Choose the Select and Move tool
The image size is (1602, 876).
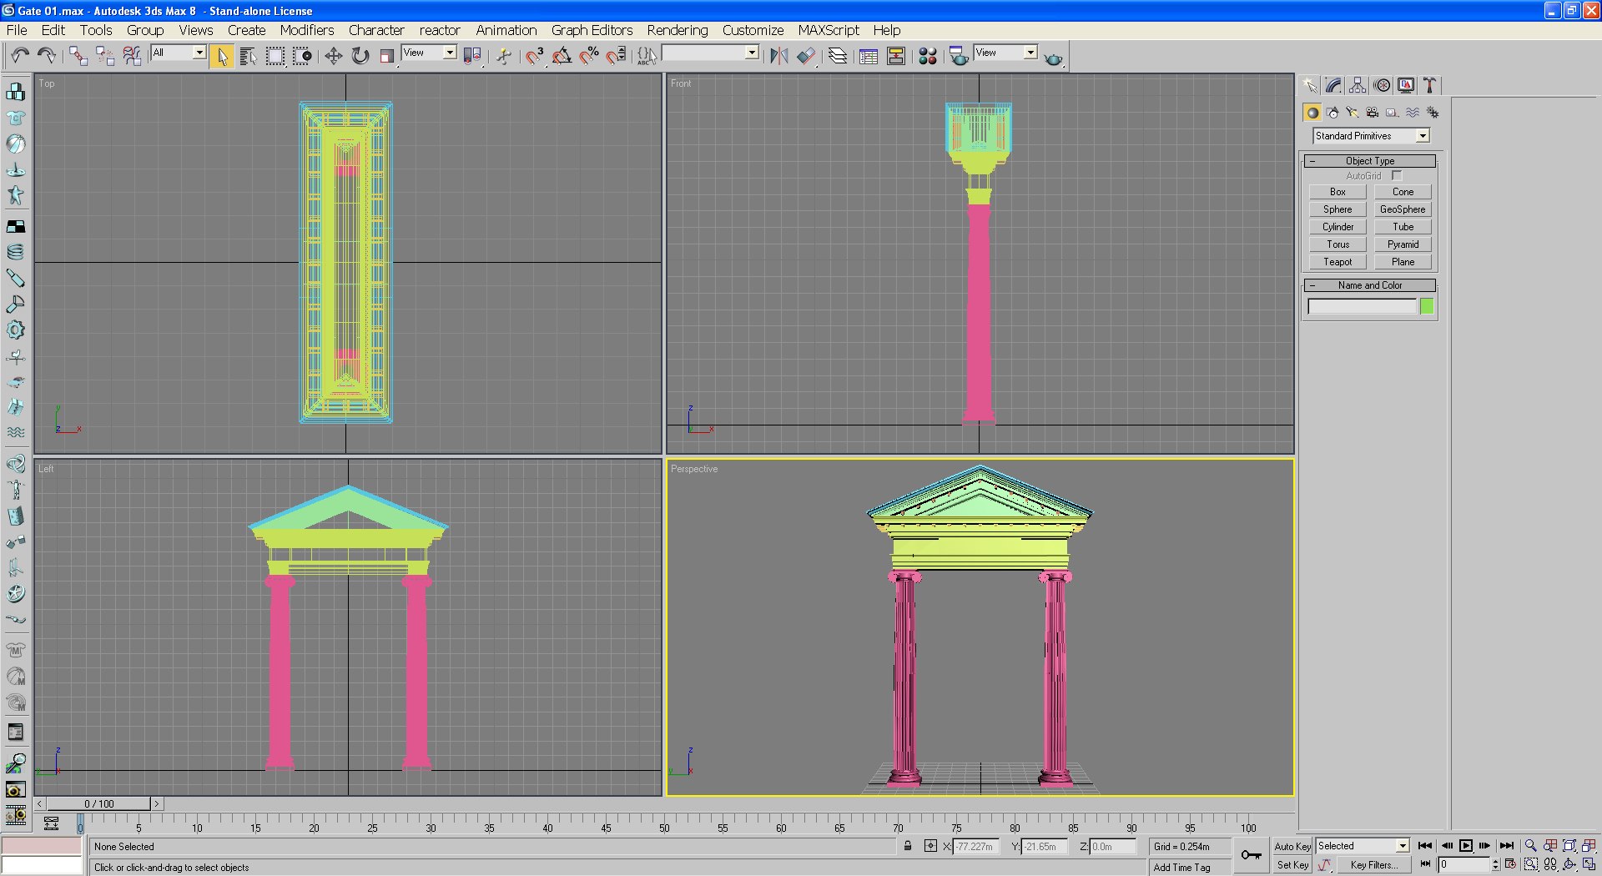point(334,56)
